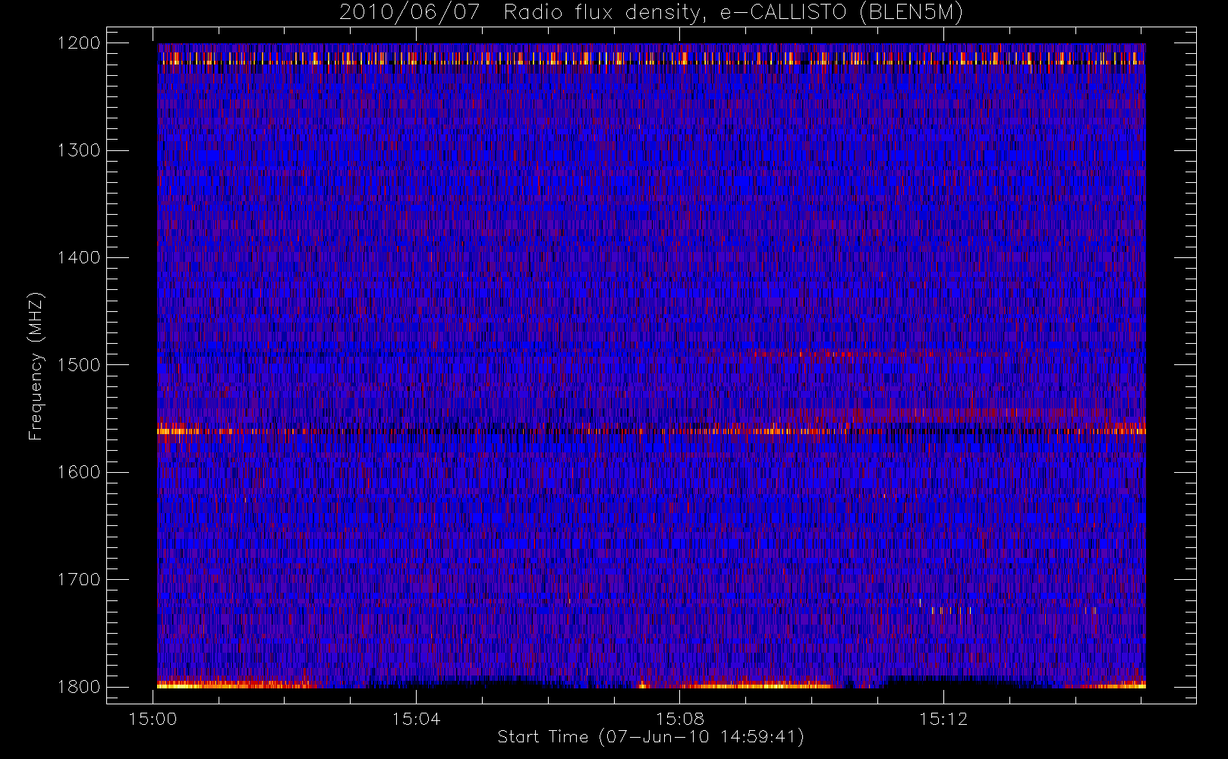Screen dimensions: 1228x759
Task: Click the 15:08 time axis label
Action: point(680,719)
